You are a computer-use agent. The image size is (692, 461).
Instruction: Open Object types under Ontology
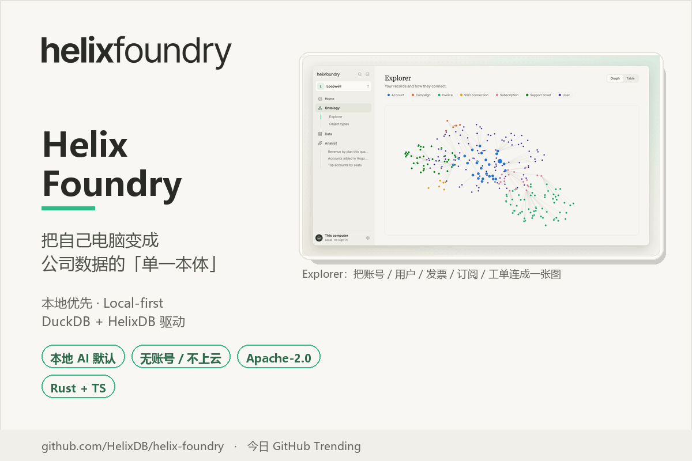[x=339, y=124]
